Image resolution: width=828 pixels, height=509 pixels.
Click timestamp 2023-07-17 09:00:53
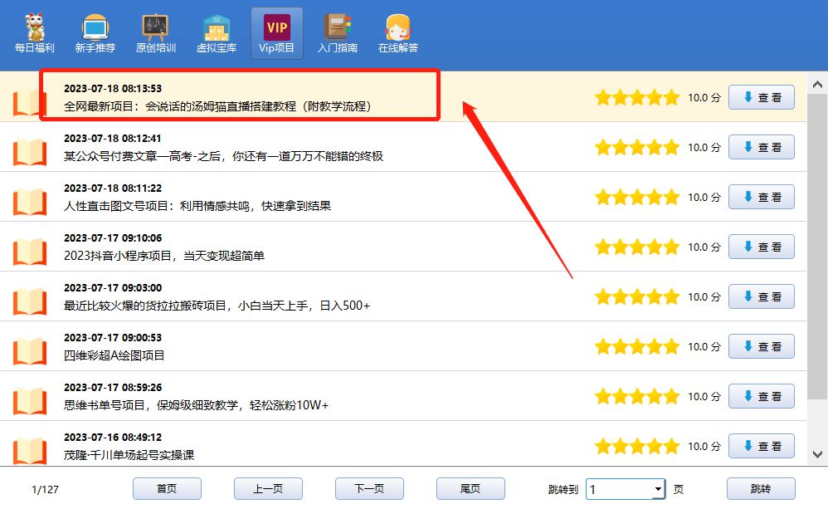click(x=113, y=337)
